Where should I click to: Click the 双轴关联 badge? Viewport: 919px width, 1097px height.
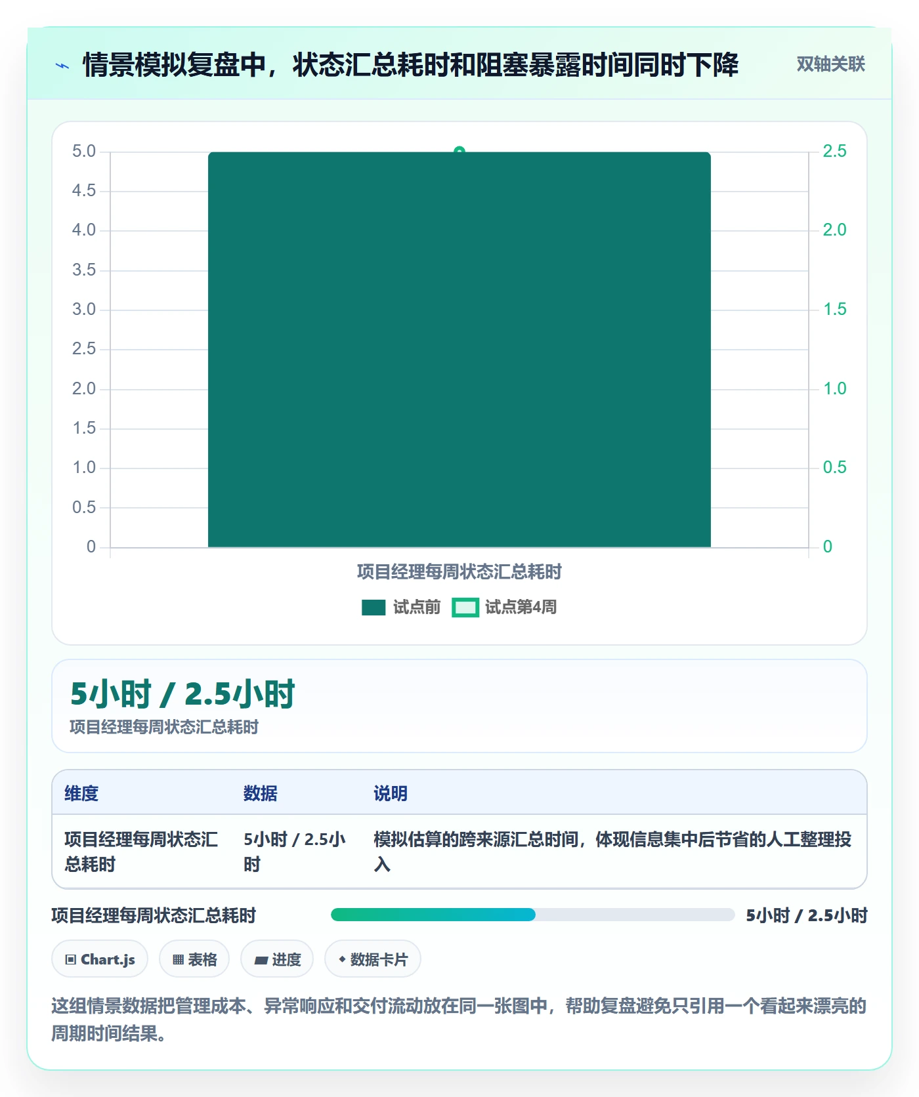830,64
